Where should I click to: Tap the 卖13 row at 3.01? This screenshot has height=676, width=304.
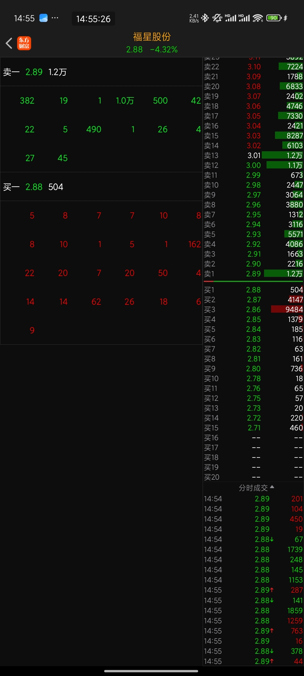click(x=253, y=155)
